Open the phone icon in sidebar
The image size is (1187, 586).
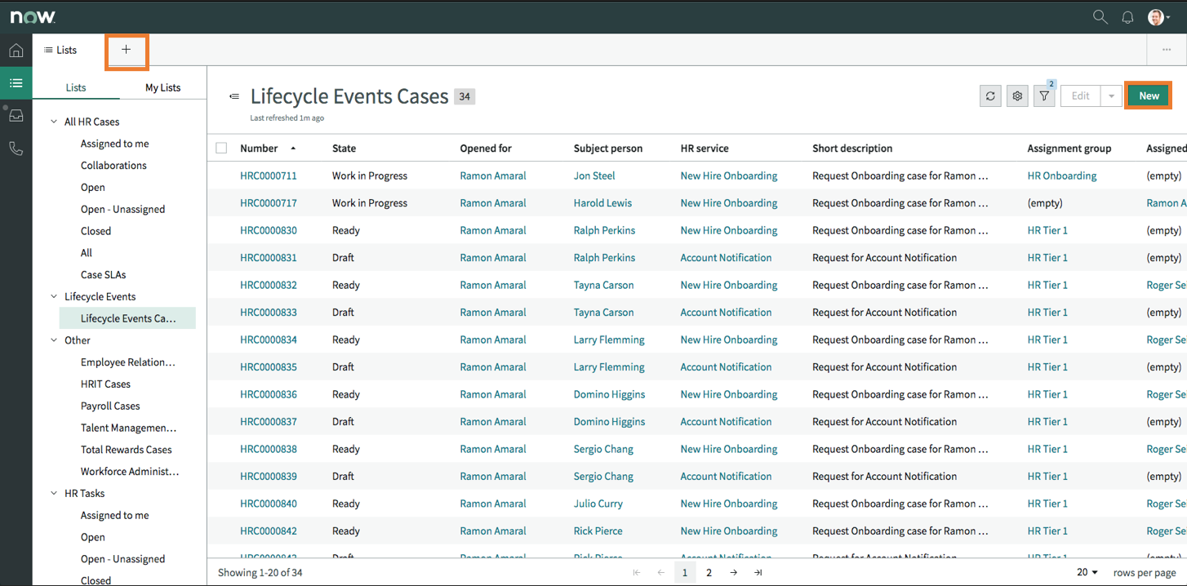point(16,149)
